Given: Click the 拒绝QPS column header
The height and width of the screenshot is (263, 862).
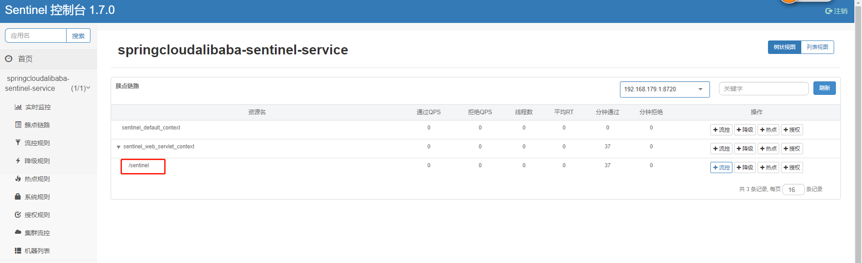Looking at the screenshot, I should click(x=480, y=112).
